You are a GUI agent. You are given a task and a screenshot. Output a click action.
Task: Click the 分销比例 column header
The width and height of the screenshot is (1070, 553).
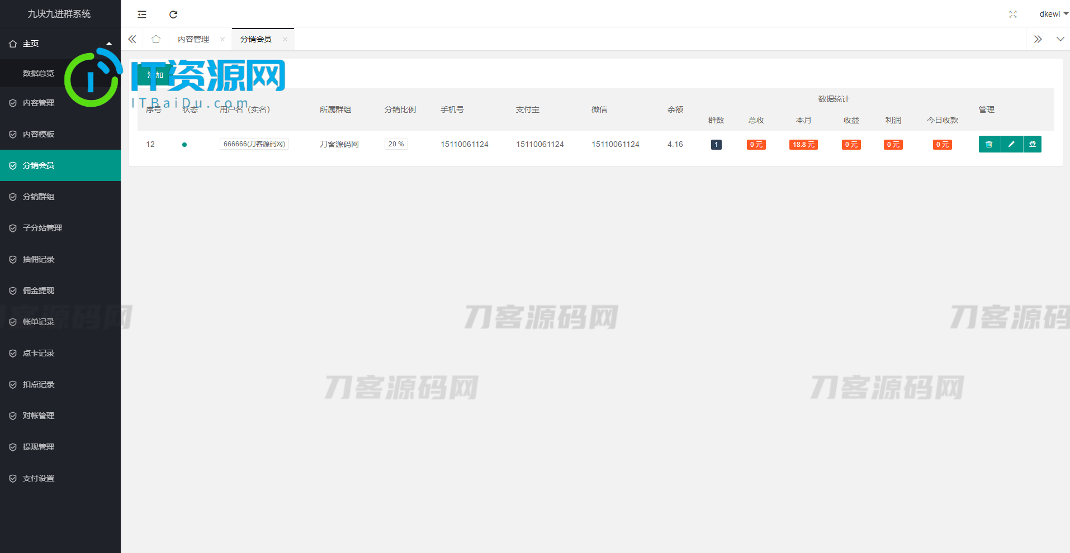click(x=400, y=109)
